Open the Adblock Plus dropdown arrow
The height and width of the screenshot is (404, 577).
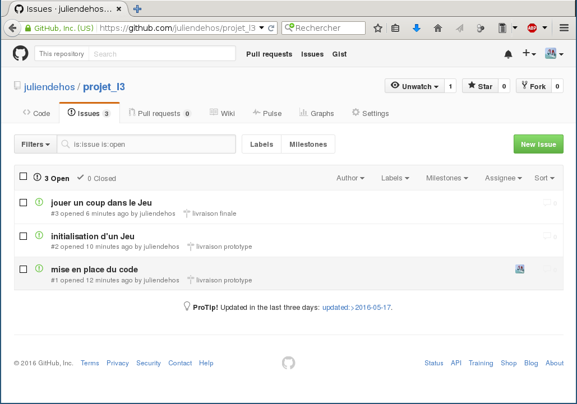[x=544, y=28]
